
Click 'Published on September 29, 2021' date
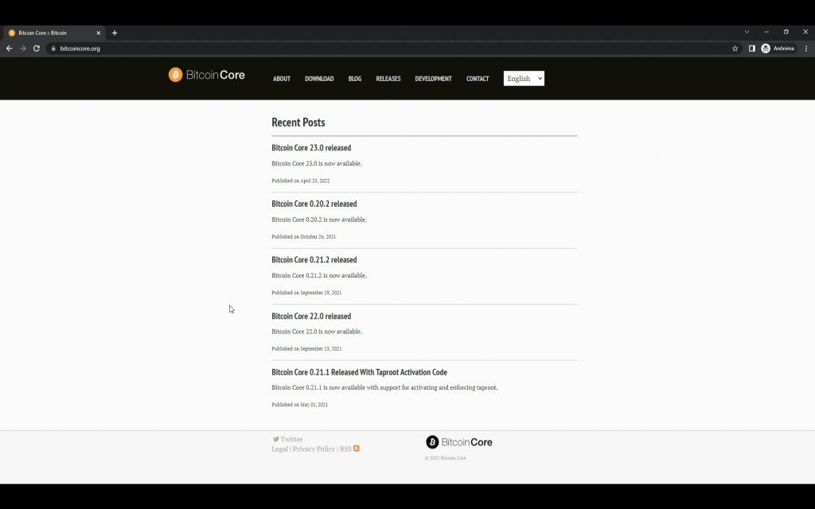306,293
